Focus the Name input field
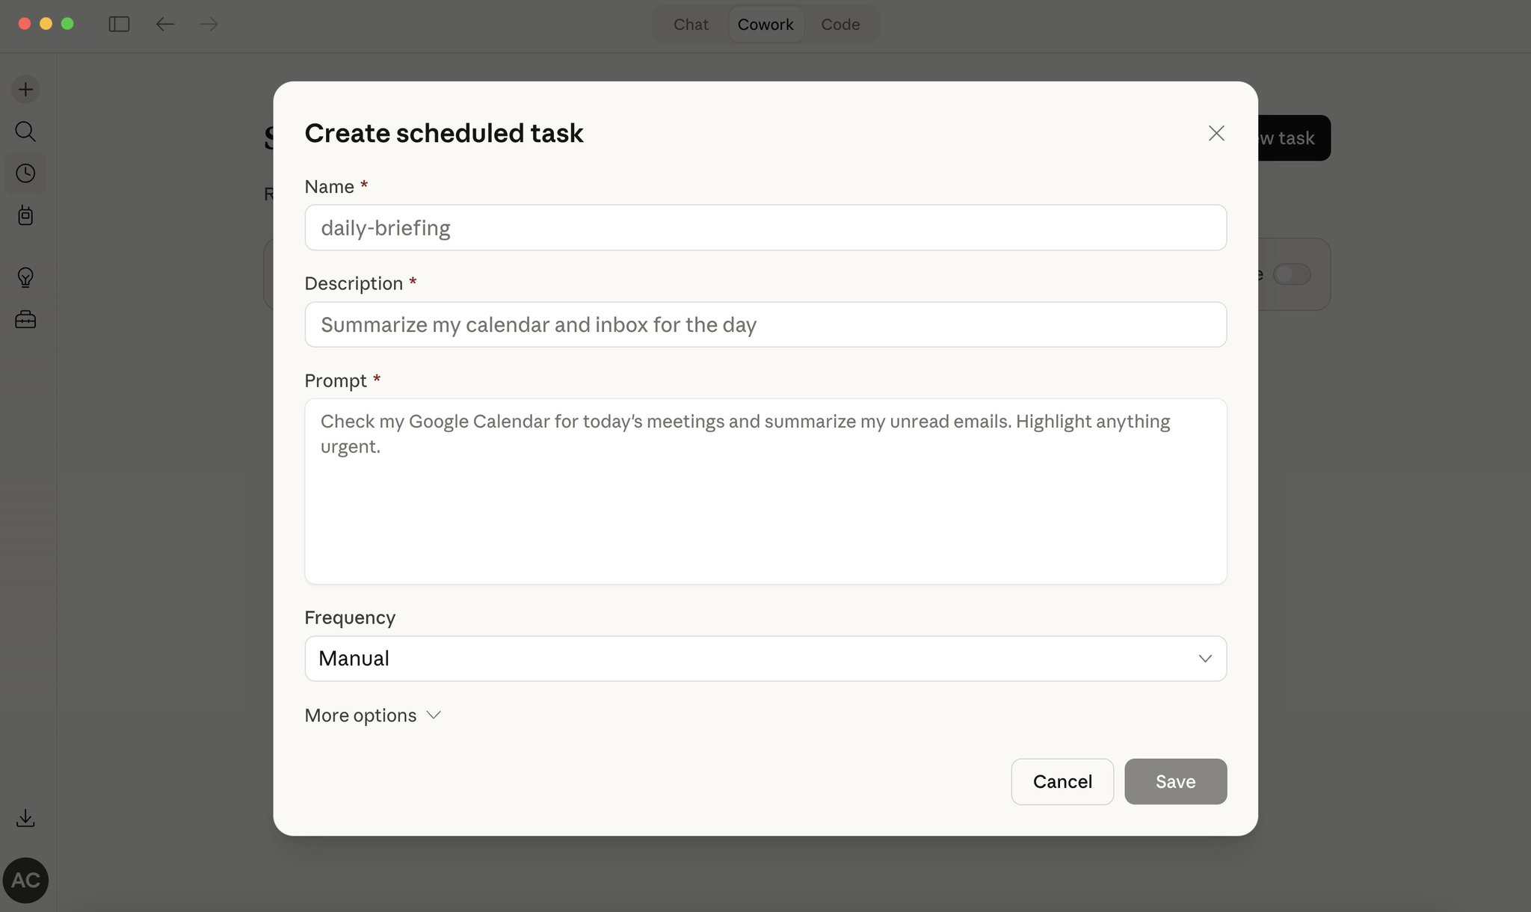This screenshot has height=912, width=1531. click(x=765, y=227)
